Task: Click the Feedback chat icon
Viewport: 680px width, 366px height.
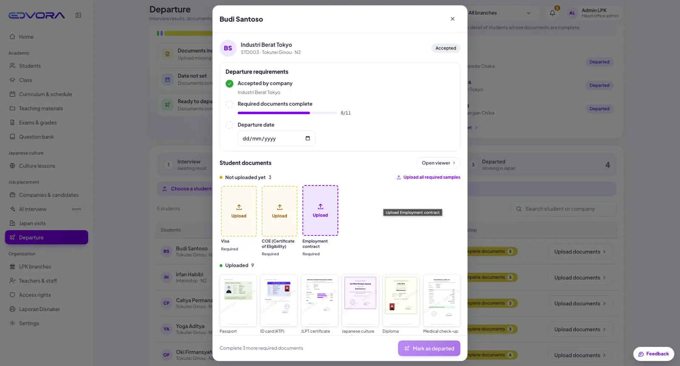Action: click(641, 354)
